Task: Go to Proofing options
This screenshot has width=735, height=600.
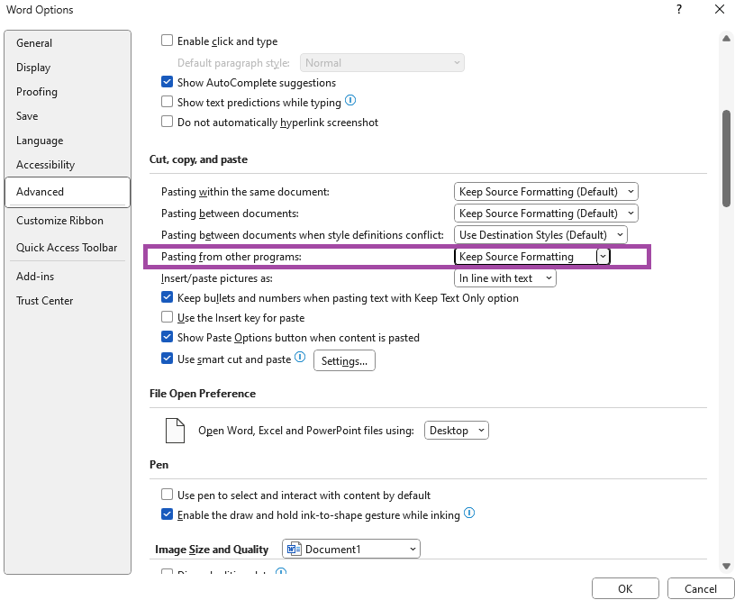Action: (x=68, y=92)
